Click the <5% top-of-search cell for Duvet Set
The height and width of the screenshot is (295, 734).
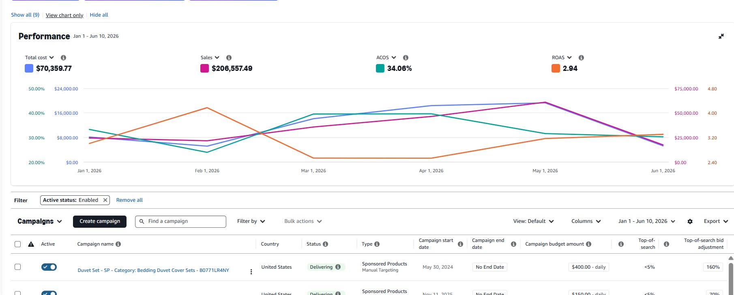click(x=649, y=267)
